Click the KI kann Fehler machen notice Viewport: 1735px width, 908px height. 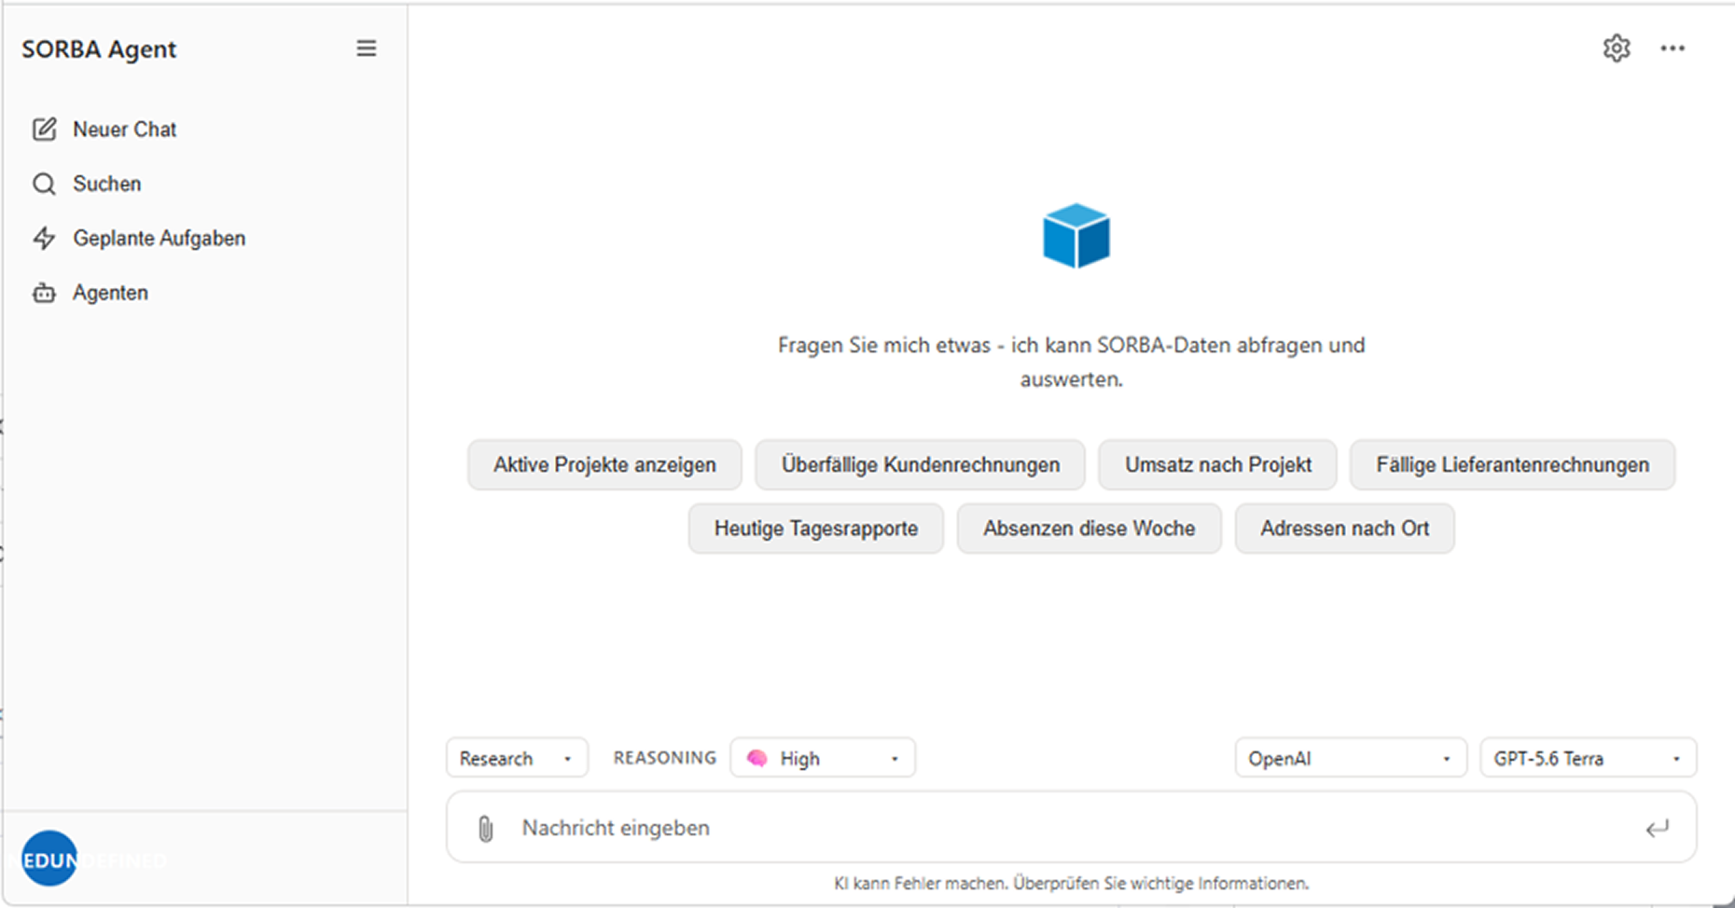1071,883
